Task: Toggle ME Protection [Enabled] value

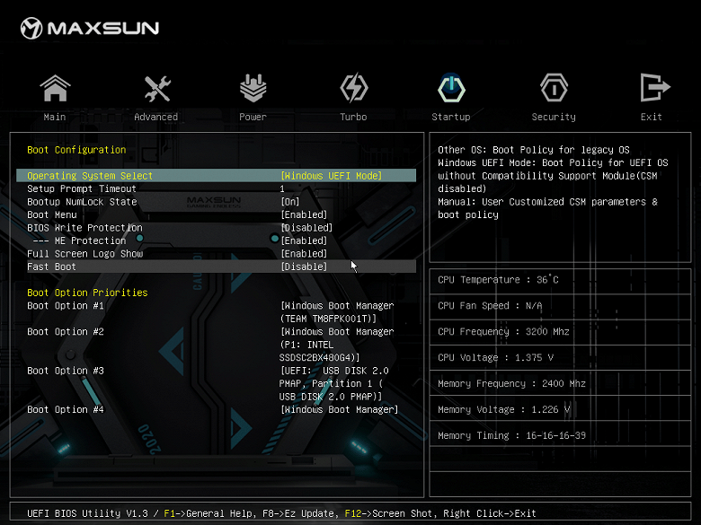Action: pyautogui.click(x=304, y=241)
